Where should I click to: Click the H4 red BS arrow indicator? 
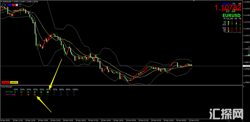pyautogui.click(x=232, y=22)
